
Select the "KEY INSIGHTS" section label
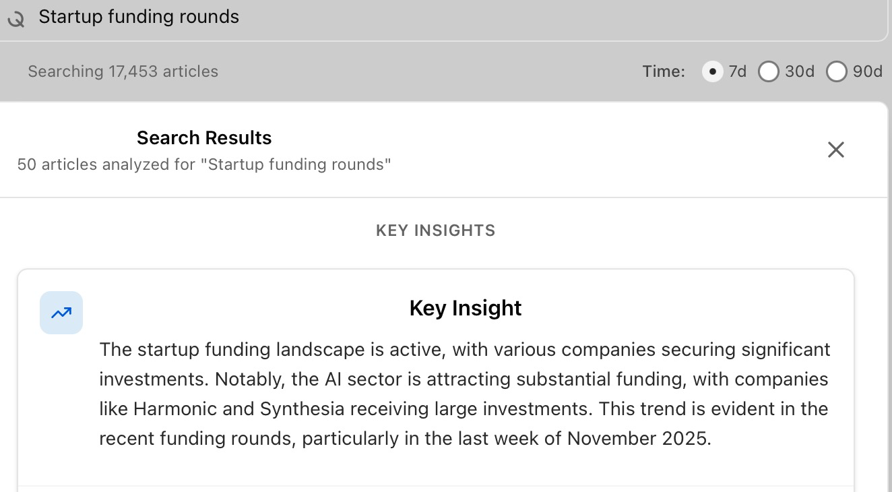click(x=435, y=230)
